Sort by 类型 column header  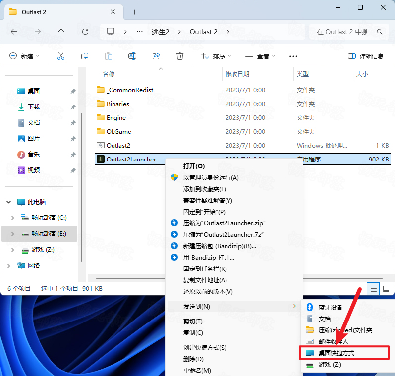pyautogui.click(x=303, y=74)
